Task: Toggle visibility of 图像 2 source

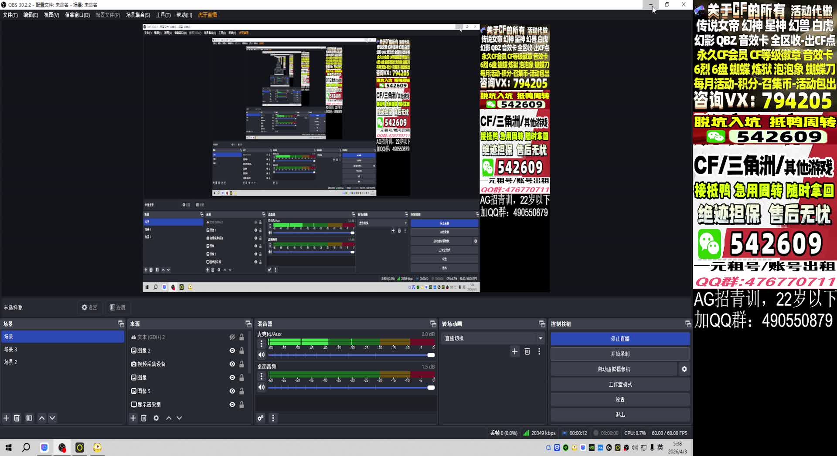Action: pos(232,351)
